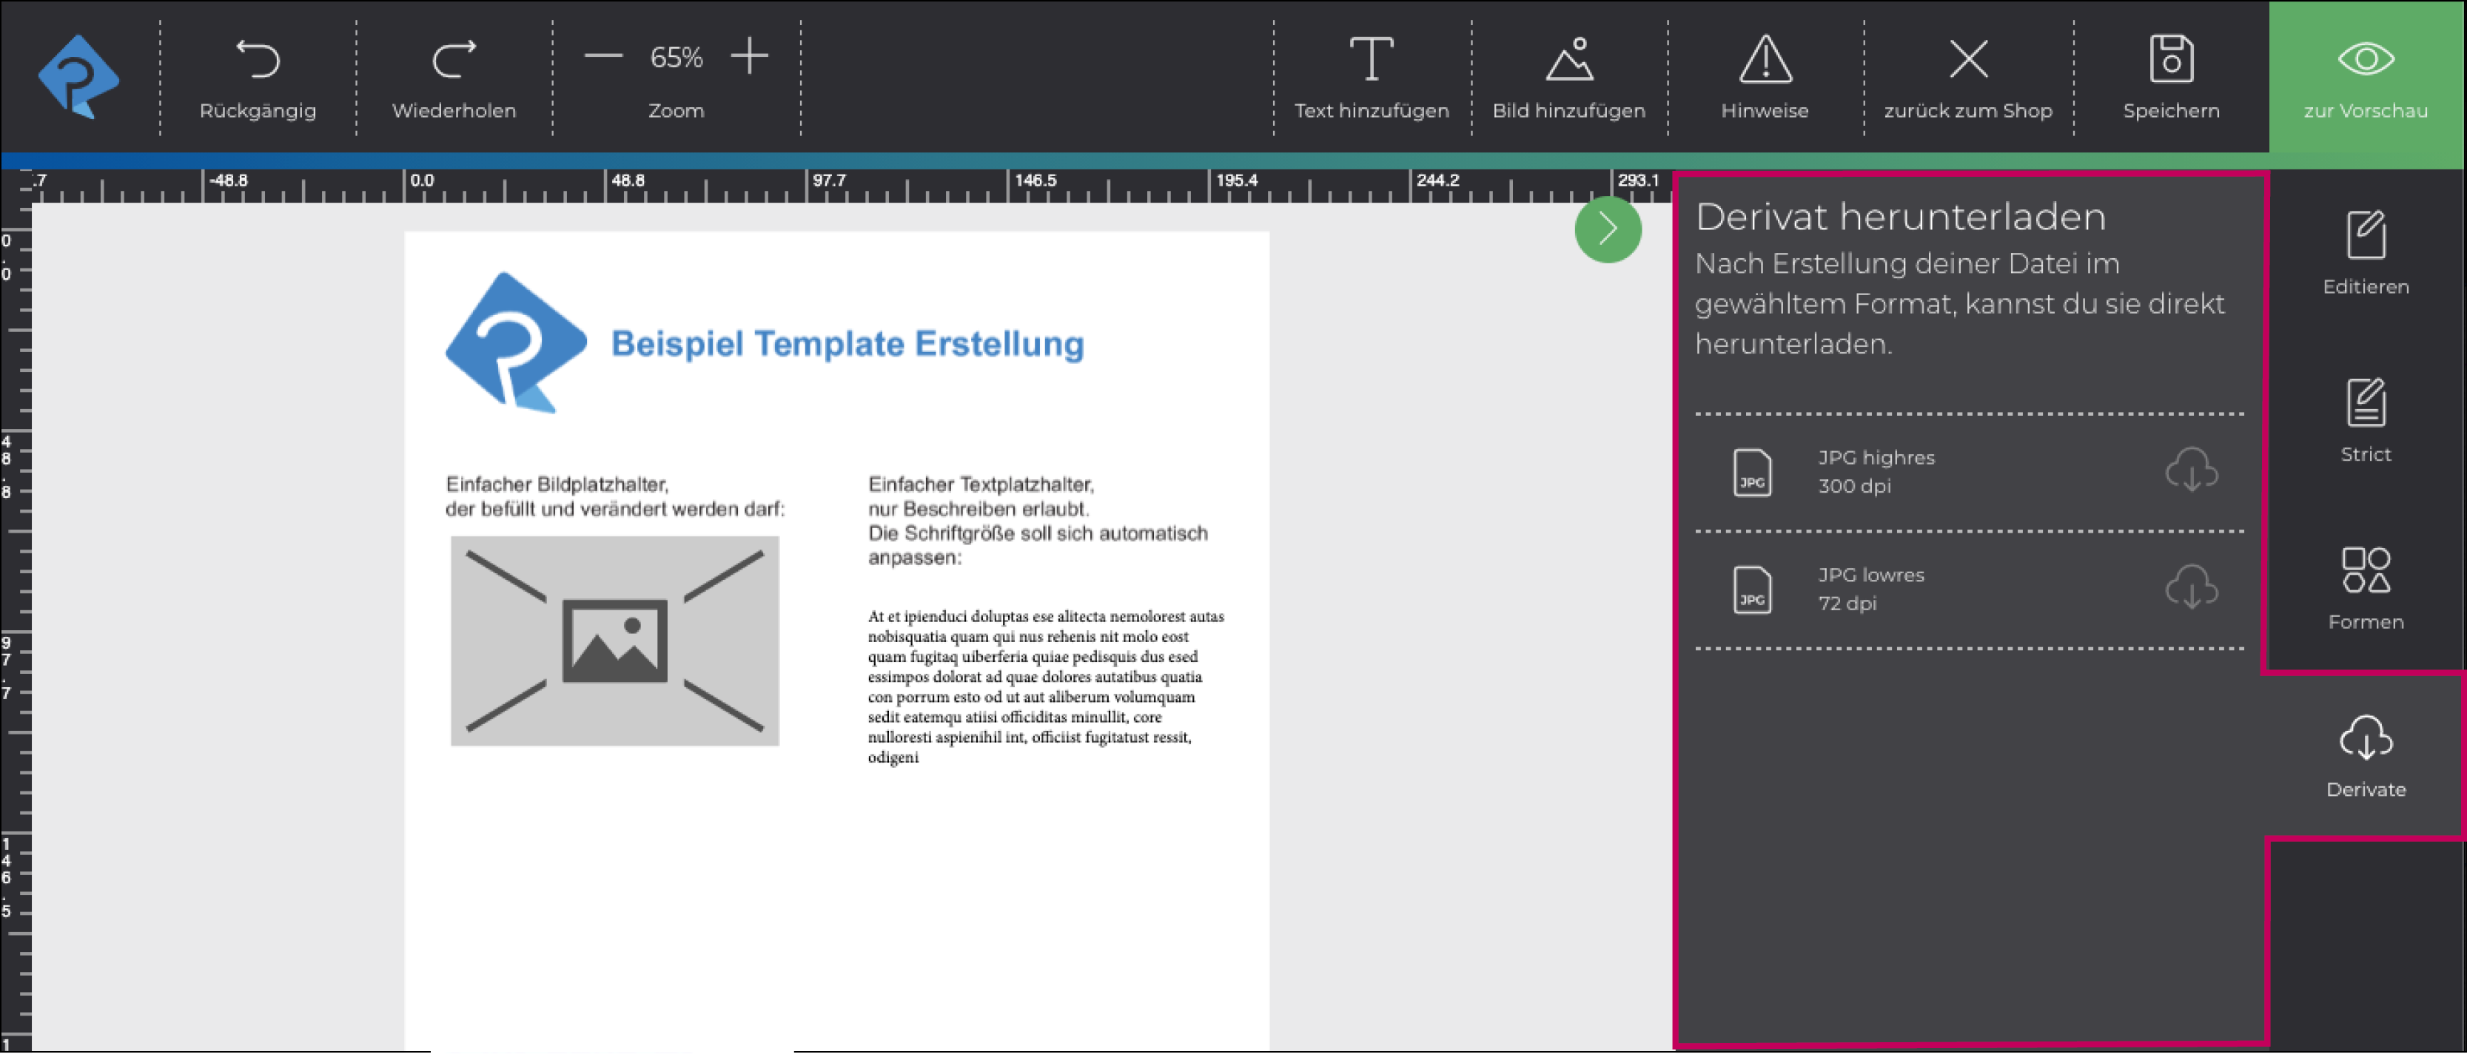Viewport: 2467px width, 1057px height.
Task: Open the Formen panel
Action: [2365, 586]
